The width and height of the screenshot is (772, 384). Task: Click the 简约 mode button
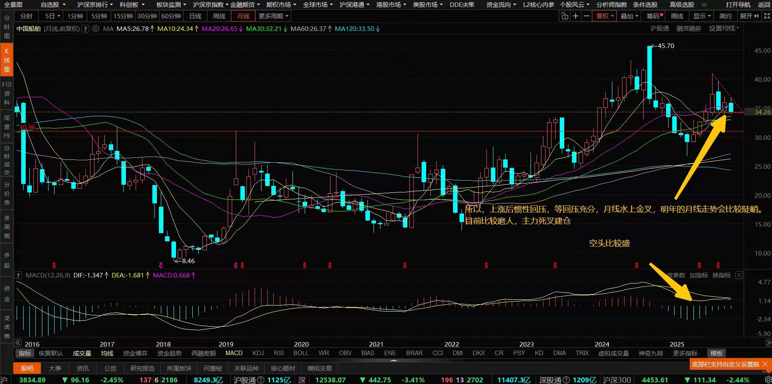pyautogui.click(x=726, y=16)
